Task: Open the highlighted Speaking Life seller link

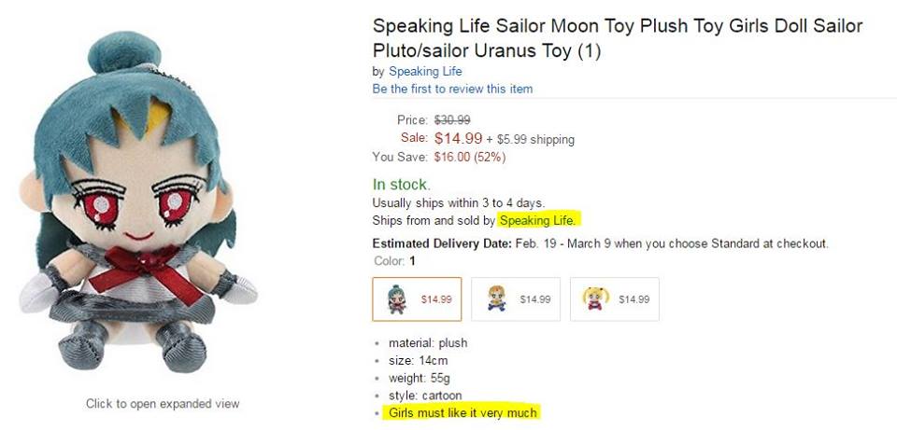Action: [x=540, y=220]
